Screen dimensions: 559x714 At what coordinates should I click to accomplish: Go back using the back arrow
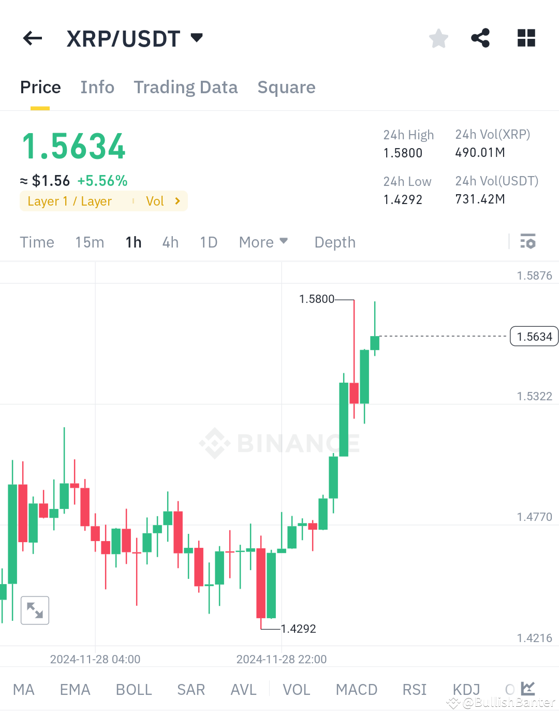pyautogui.click(x=32, y=38)
